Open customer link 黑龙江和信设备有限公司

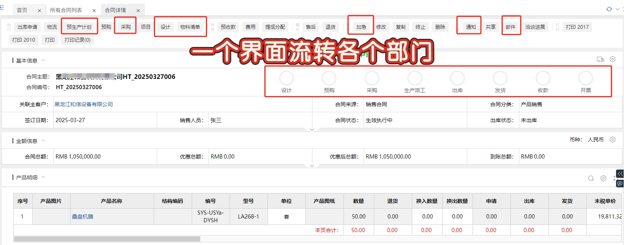click(84, 104)
